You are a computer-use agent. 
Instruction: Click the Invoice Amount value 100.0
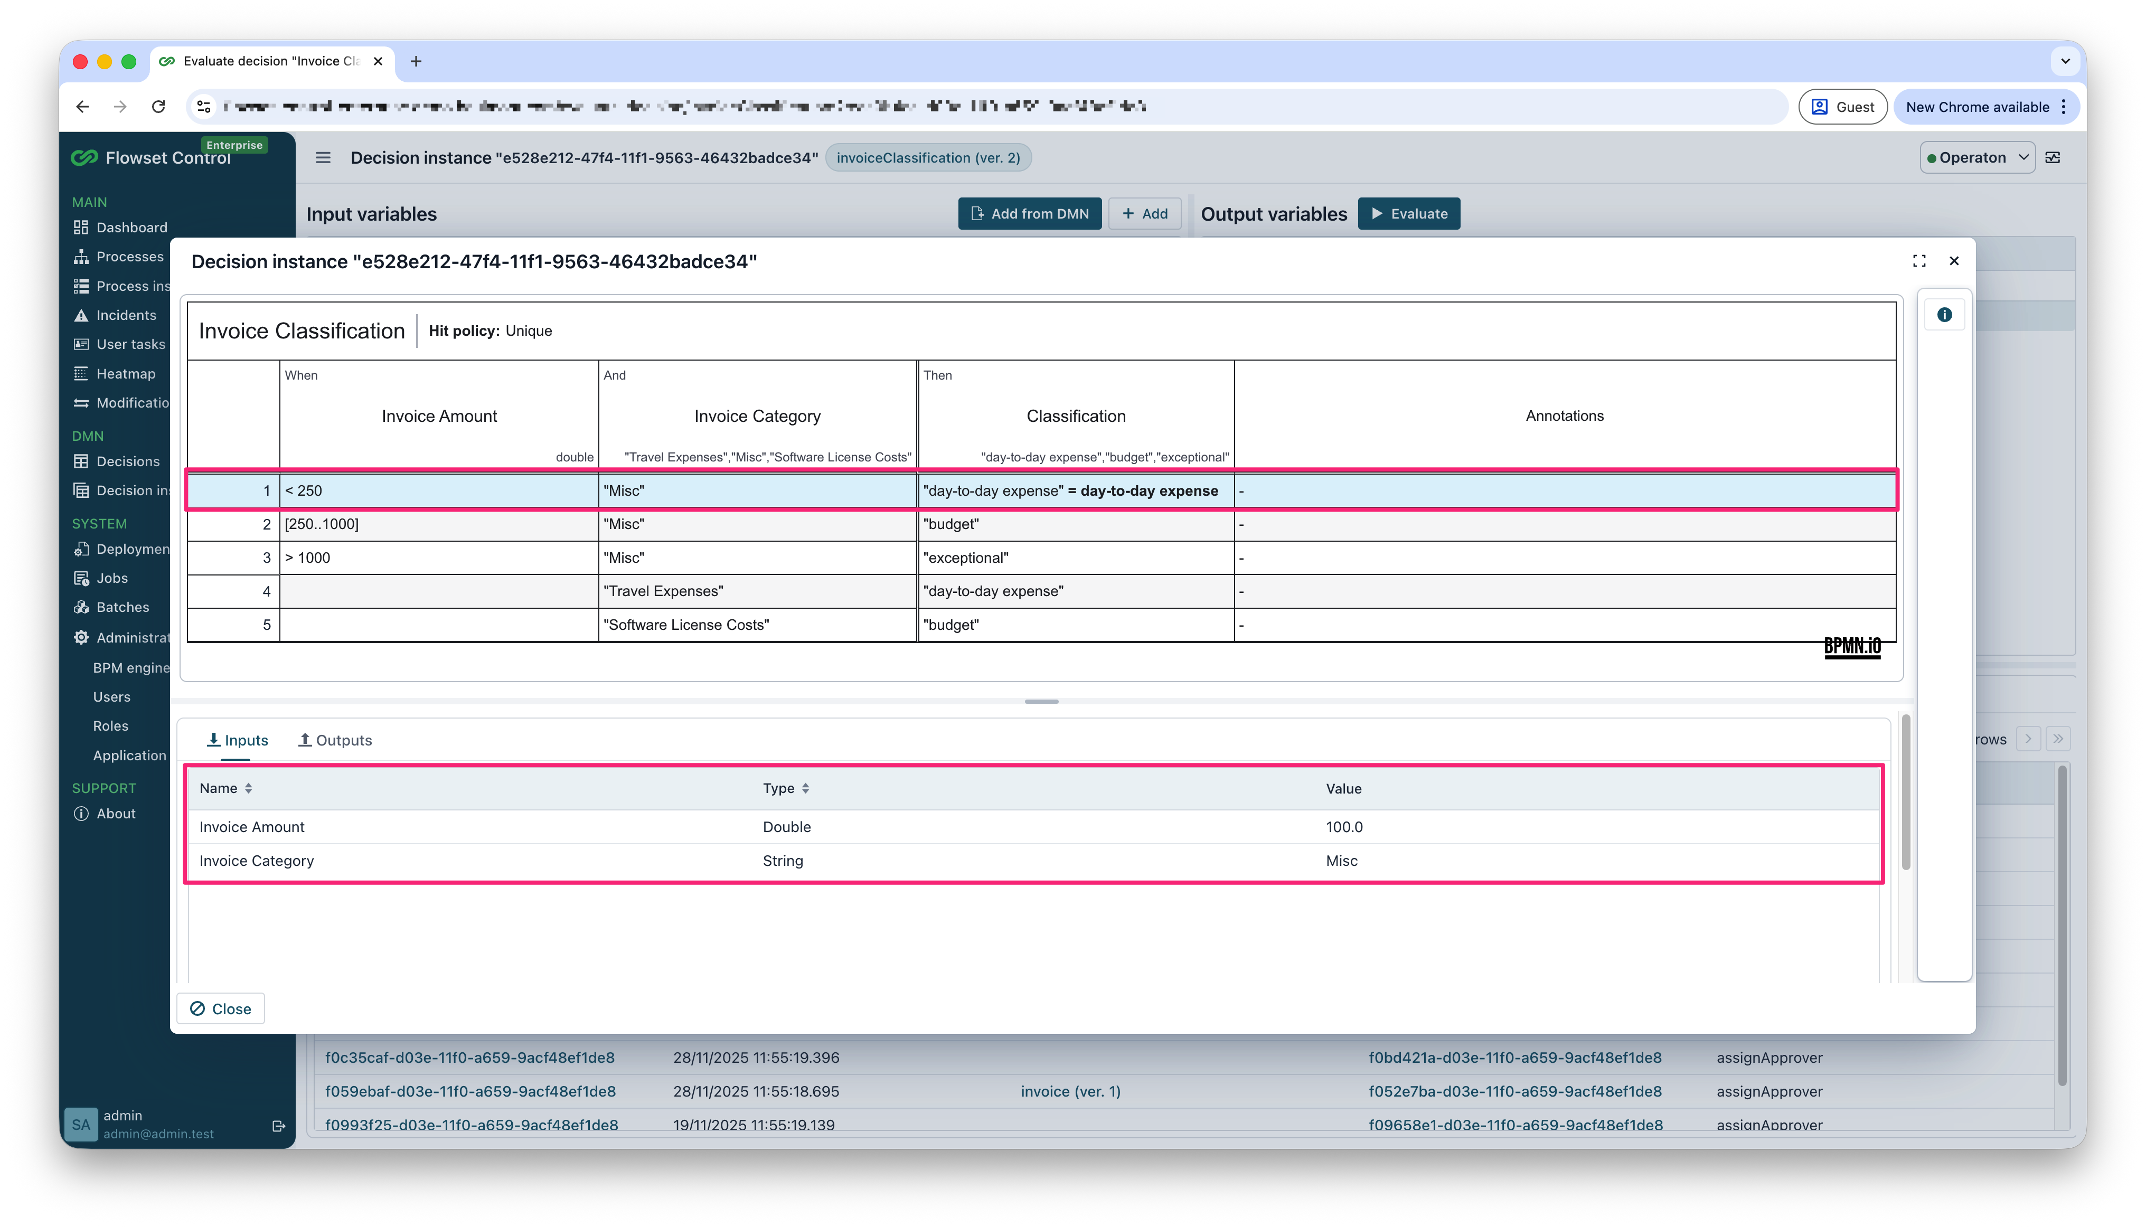tap(1343, 827)
